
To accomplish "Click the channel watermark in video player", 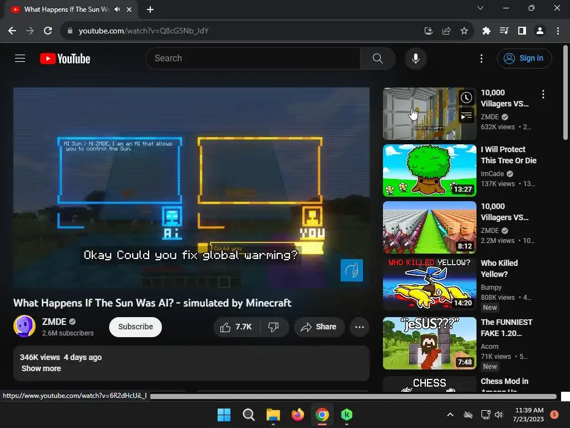I will 352,270.
